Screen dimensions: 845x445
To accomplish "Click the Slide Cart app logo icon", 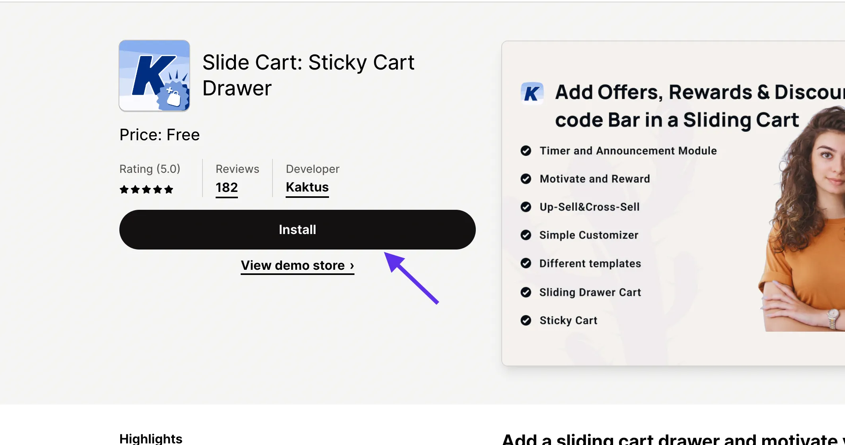I will coord(154,75).
